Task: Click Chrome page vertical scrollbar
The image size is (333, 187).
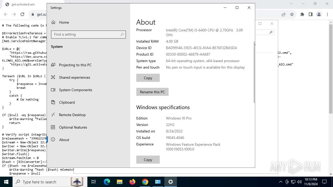Action: pyautogui.click(x=331, y=69)
